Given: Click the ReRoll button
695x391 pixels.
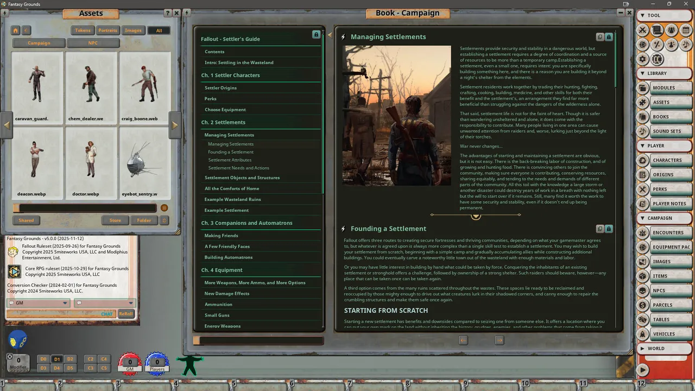Looking at the screenshot, I should (x=126, y=314).
